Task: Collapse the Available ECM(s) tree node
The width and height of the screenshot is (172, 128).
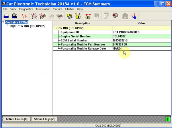Action: coord(3,22)
